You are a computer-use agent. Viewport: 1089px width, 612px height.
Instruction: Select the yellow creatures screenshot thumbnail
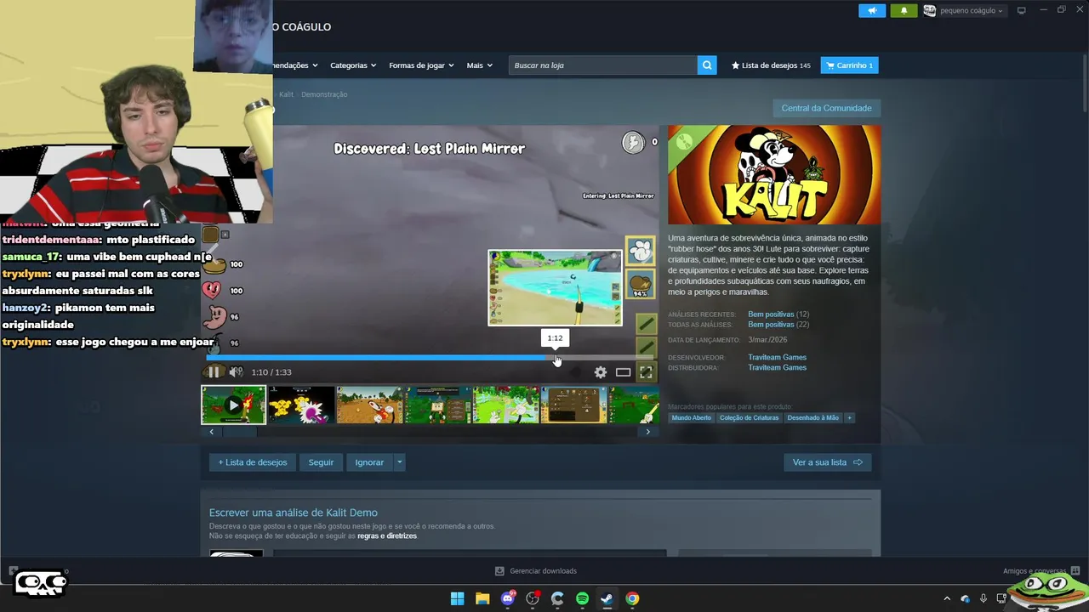click(x=301, y=405)
